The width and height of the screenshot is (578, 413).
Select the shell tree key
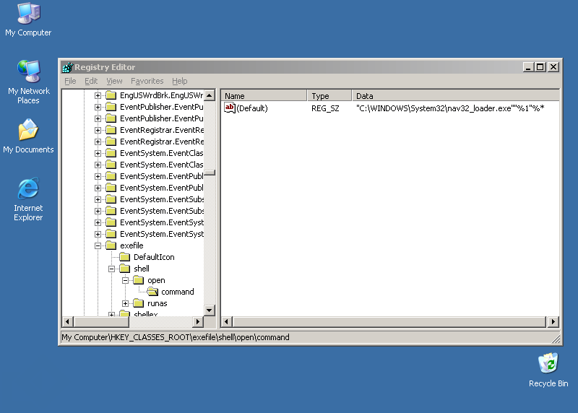(x=142, y=269)
